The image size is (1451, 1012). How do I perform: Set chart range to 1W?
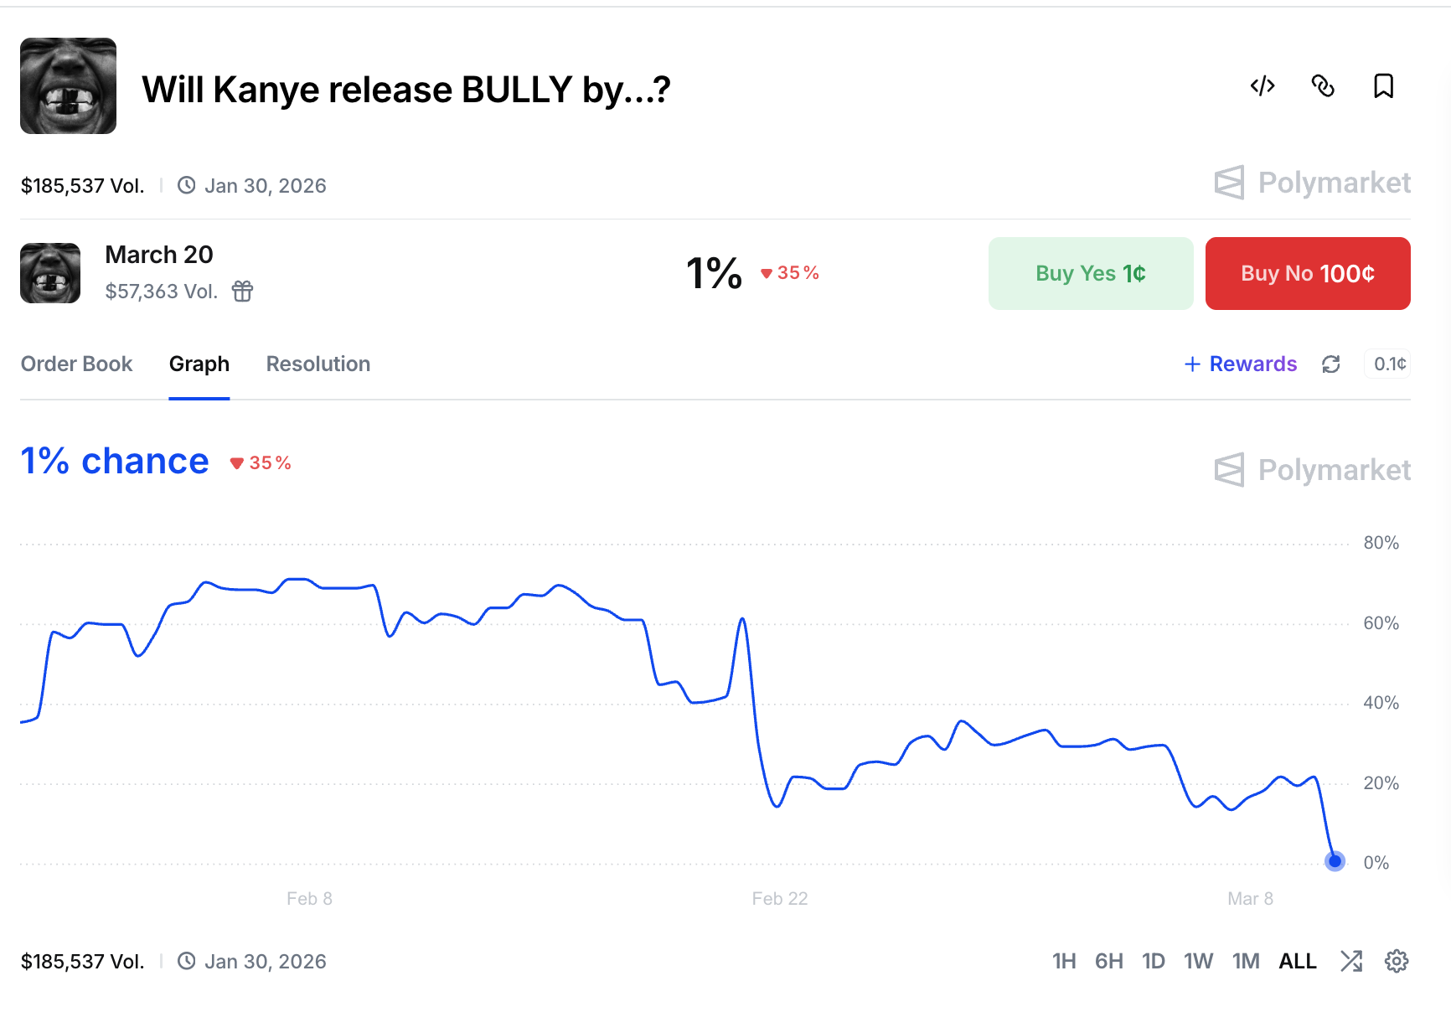1198,961
